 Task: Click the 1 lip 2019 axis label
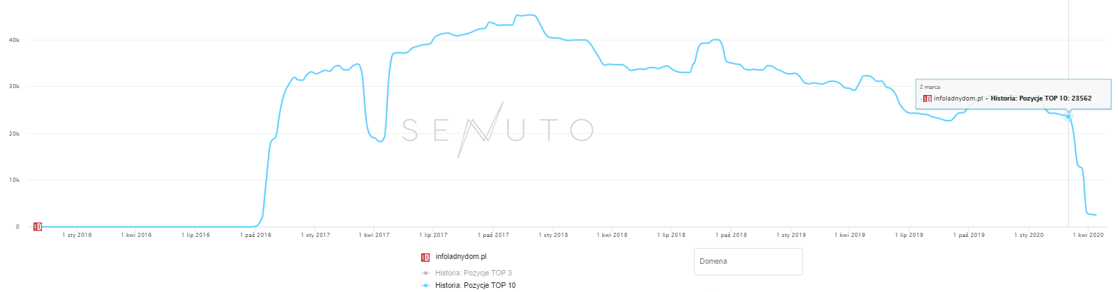[909, 236]
